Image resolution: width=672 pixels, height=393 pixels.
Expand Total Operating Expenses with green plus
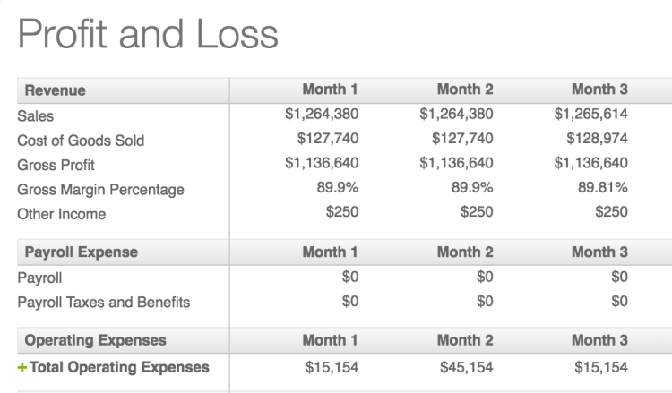pyautogui.click(x=22, y=367)
